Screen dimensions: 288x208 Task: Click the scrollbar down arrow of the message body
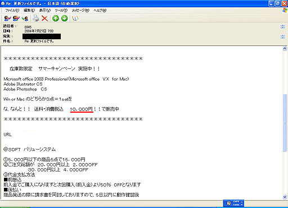click(285, 197)
